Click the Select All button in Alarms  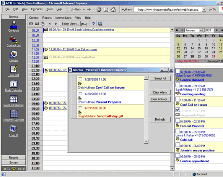(160, 79)
